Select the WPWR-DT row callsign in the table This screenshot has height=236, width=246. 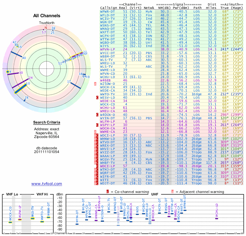click(x=107, y=12)
